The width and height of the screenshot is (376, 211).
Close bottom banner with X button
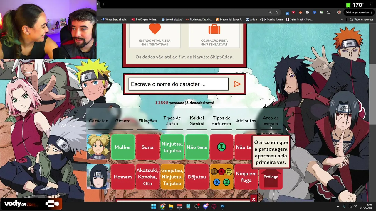254,199
